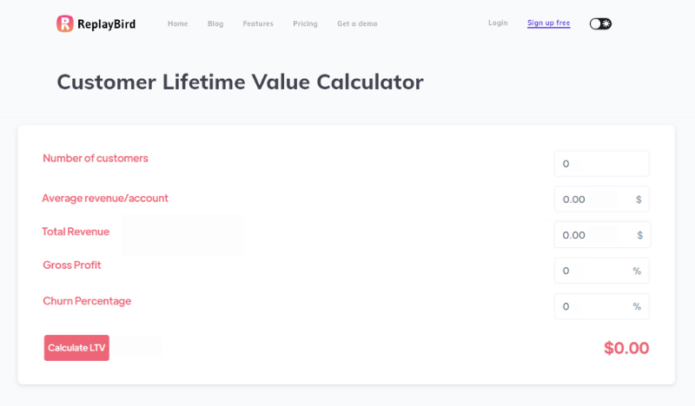Click the percent symbol in Gross Profit field

click(x=637, y=271)
